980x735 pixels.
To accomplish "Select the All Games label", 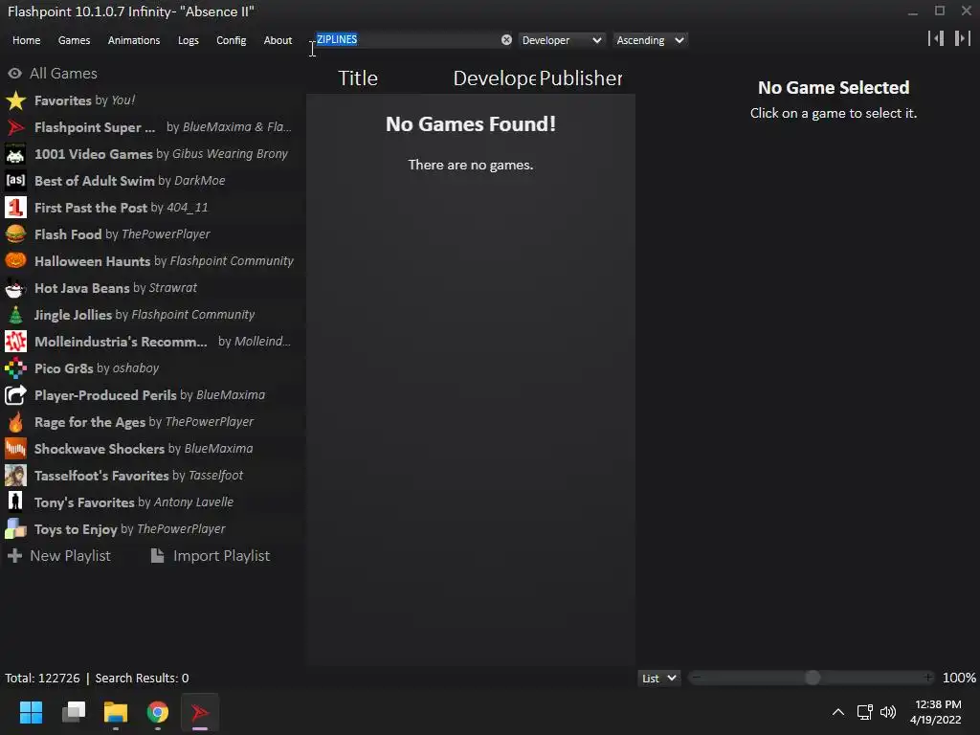I will 64,73.
